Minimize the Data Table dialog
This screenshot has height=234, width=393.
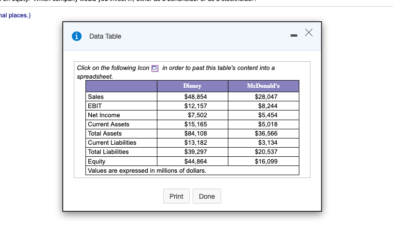pyautogui.click(x=294, y=36)
